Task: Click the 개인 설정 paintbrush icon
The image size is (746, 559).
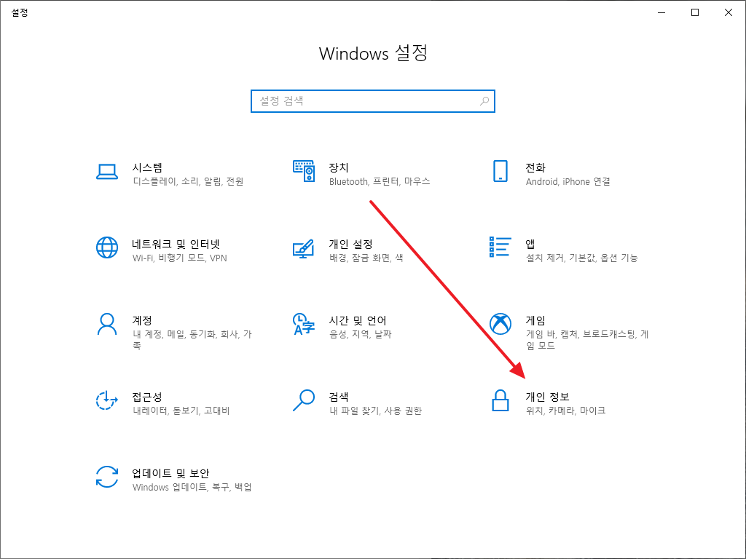Action: tap(304, 249)
